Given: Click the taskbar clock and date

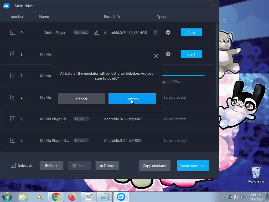Looking at the screenshot, I should pos(256,197).
